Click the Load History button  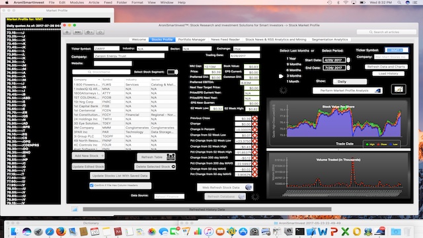[x=388, y=73]
